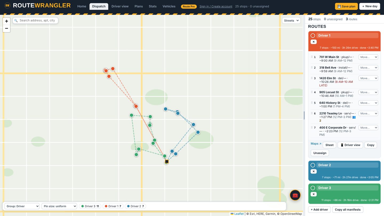Open Move dropdown for 2210 Teasley Ln
The height and width of the screenshot is (216, 384).
coord(368,114)
